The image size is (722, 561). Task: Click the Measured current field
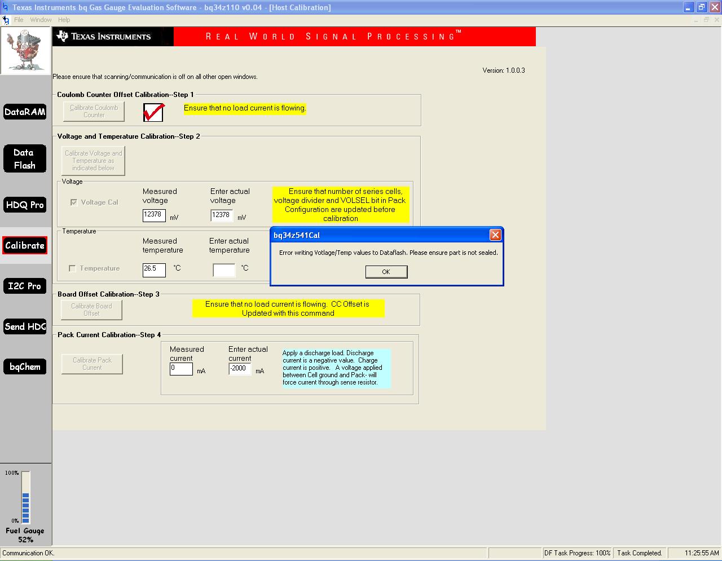[x=181, y=369]
